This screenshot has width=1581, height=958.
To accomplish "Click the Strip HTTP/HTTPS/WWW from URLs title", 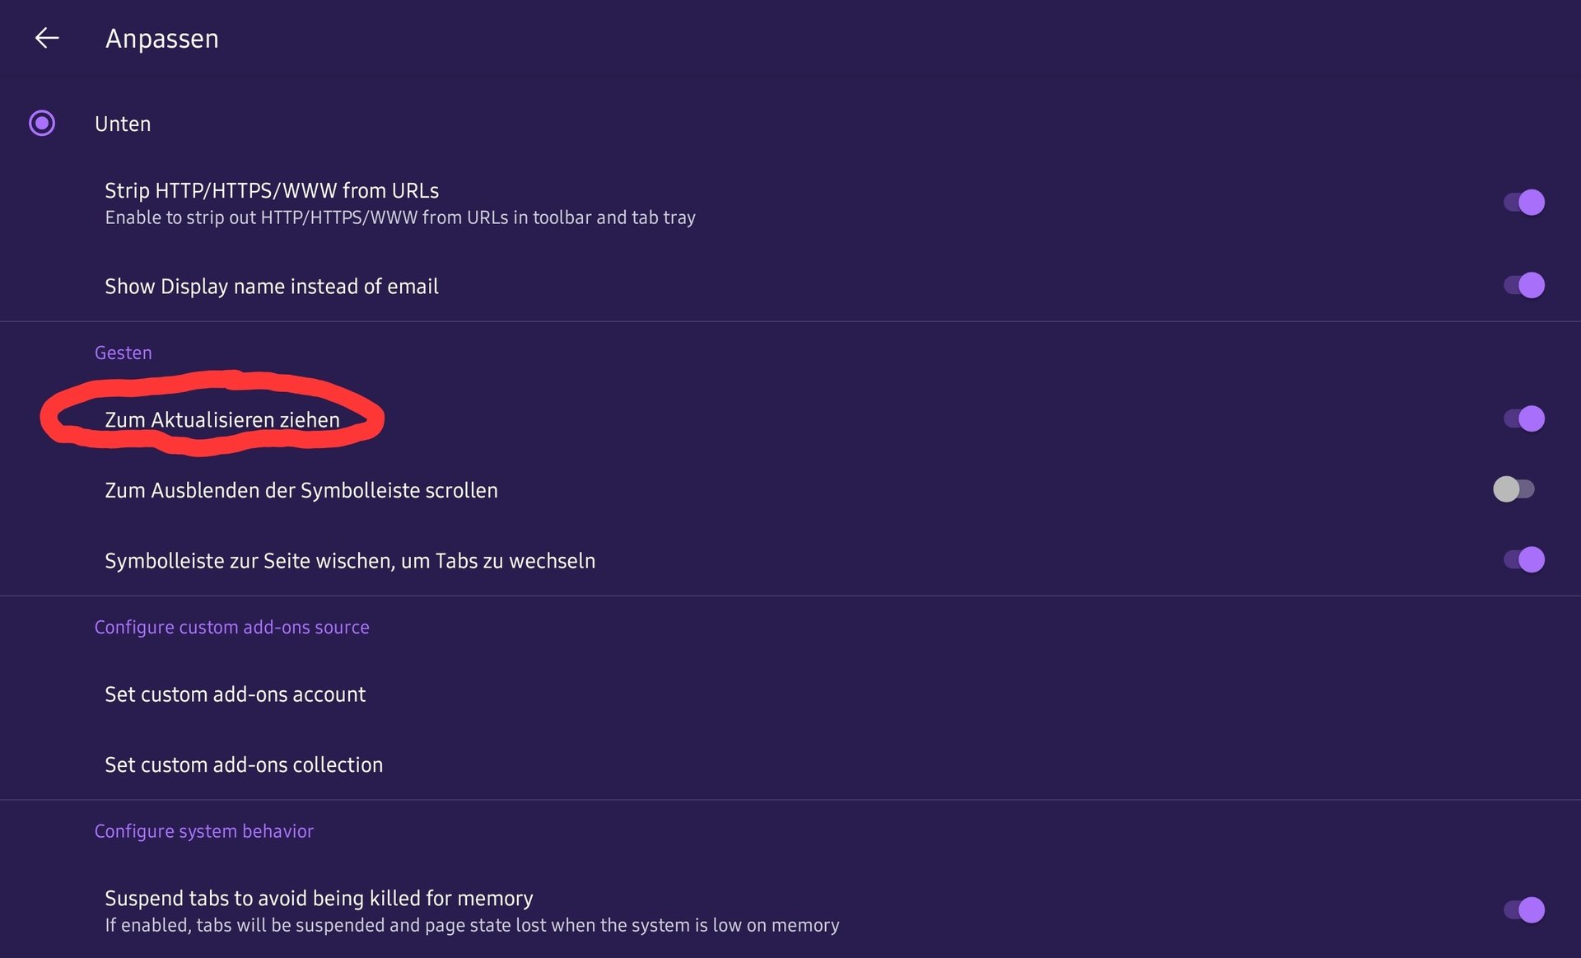I will tap(272, 191).
